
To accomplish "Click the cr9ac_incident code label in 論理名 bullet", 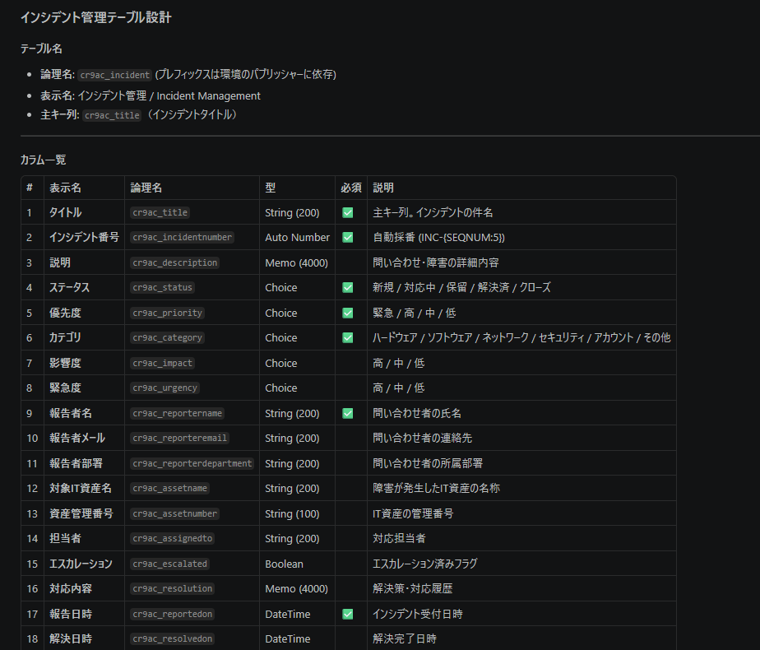I will point(115,75).
